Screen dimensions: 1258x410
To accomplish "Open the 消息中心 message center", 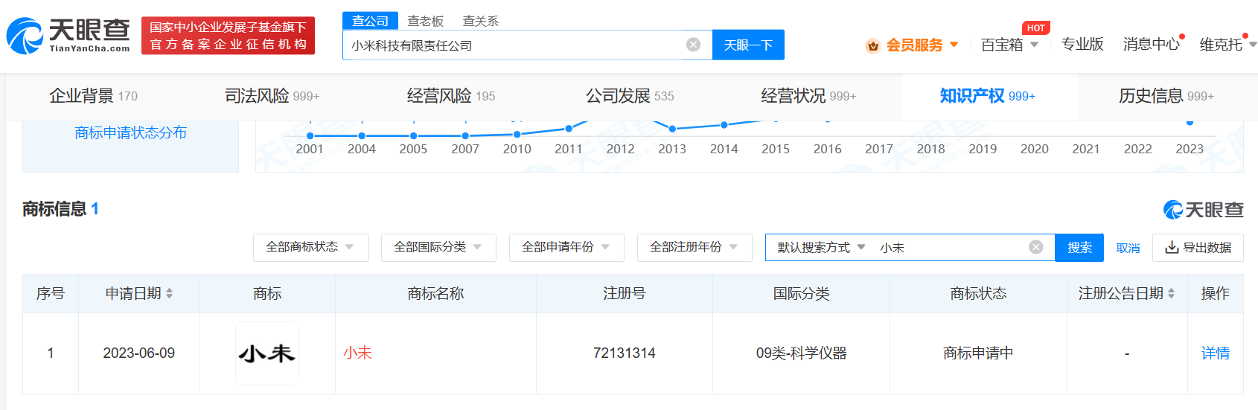I will point(1152,45).
